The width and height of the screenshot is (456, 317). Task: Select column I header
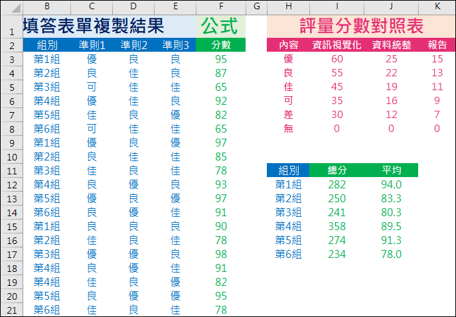coord(337,7)
